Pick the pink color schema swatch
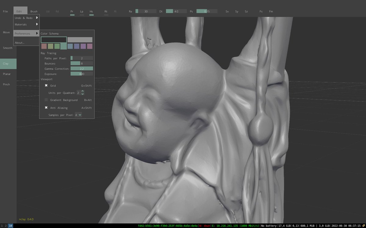 [x=90, y=46]
